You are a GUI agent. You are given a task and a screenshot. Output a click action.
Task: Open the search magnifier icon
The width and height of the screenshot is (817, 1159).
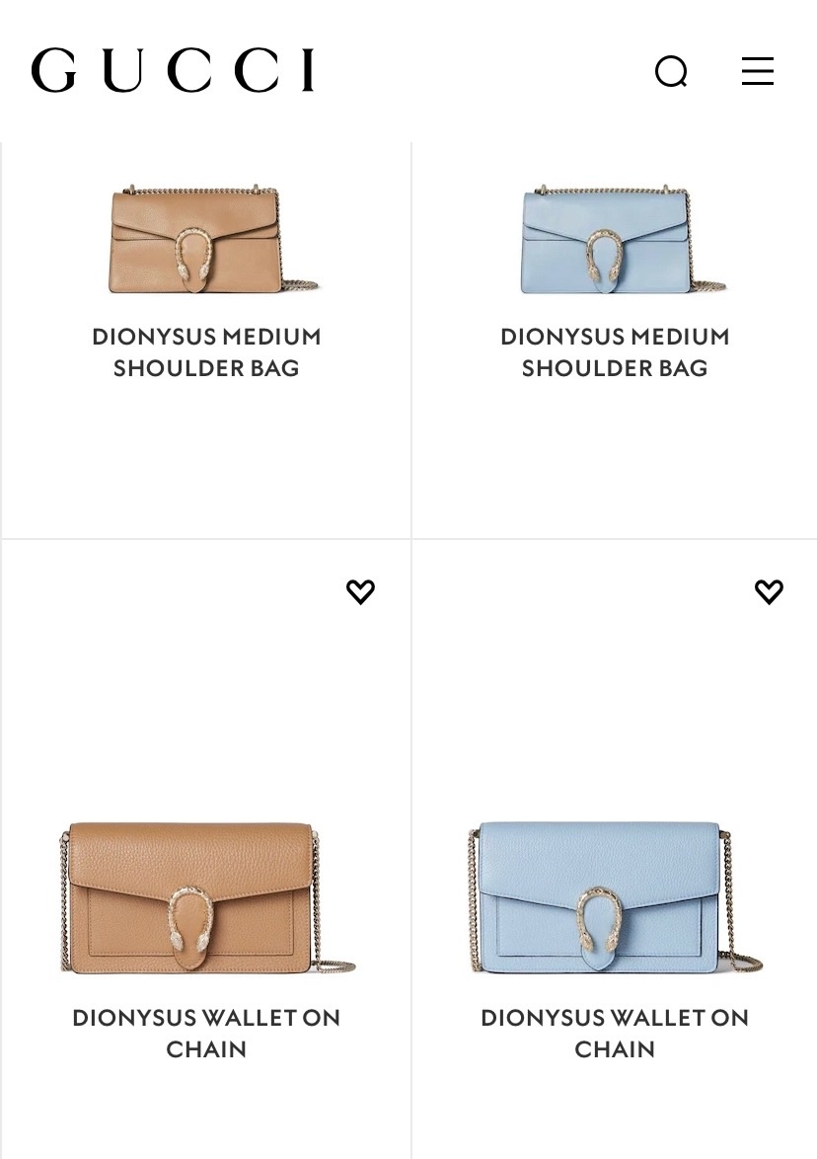coord(672,72)
